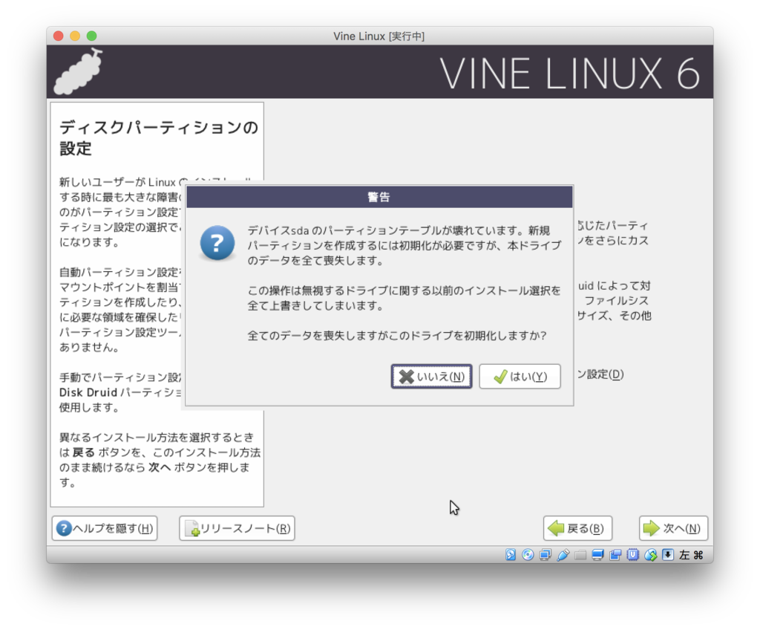The width and height of the screenshot is (760, 630).
Task: Hide help with ヘルプを隠す(H) button
Action: [x=105, y=528]
